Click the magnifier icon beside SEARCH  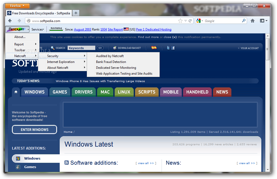click(53, 48)
